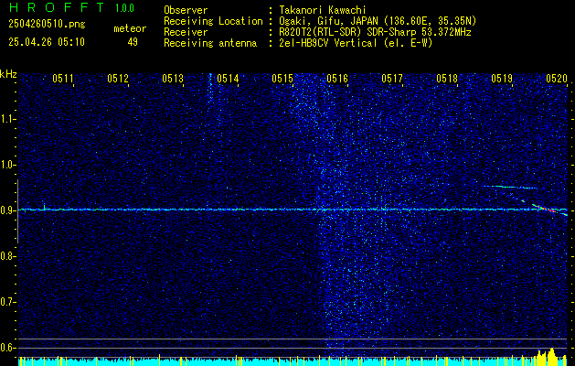Click the 0513 time marker

173,78
